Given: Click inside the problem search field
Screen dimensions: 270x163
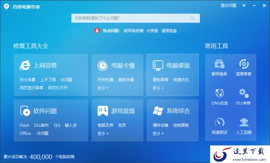Looking at the screenshot, I should click(x=135, y=18).
